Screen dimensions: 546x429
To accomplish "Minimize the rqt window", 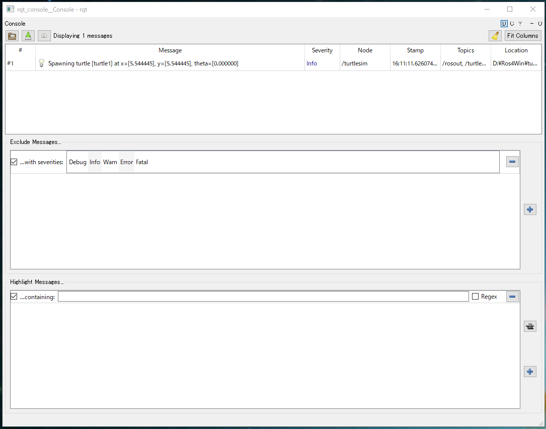I will tap(487, 10).
